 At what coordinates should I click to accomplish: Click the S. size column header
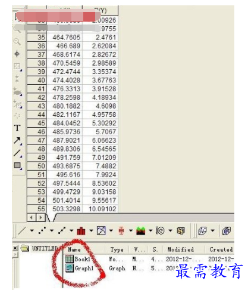[x=155, y=249]
